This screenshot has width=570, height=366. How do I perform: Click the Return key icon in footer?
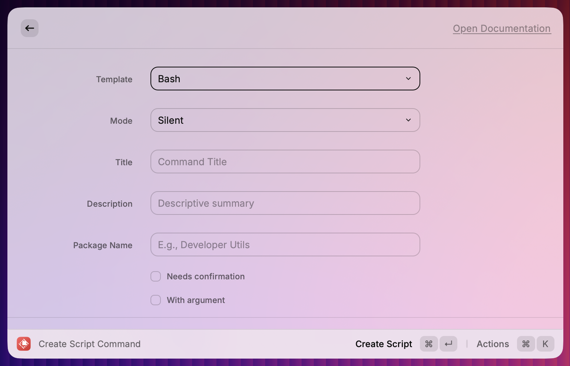point(448,344)
